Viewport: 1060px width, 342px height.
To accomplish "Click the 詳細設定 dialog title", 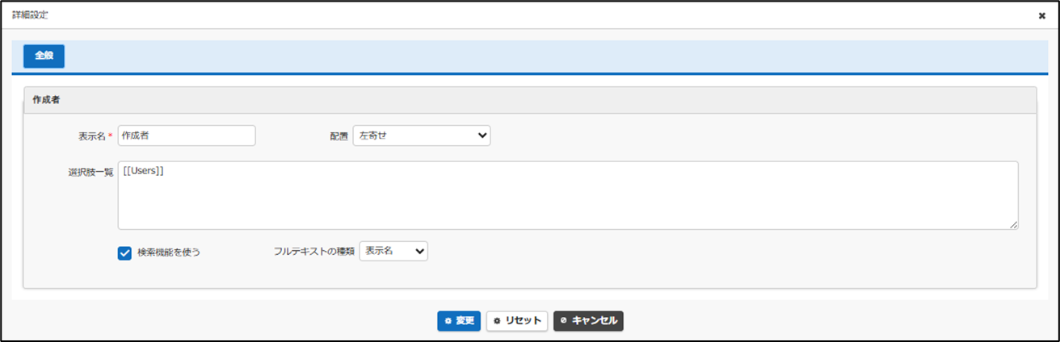I will (x=31, y=15).
